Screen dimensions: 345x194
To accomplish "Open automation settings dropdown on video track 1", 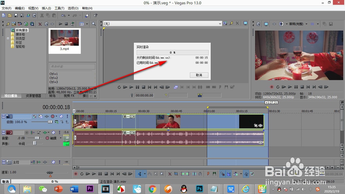I will point(56,116).
